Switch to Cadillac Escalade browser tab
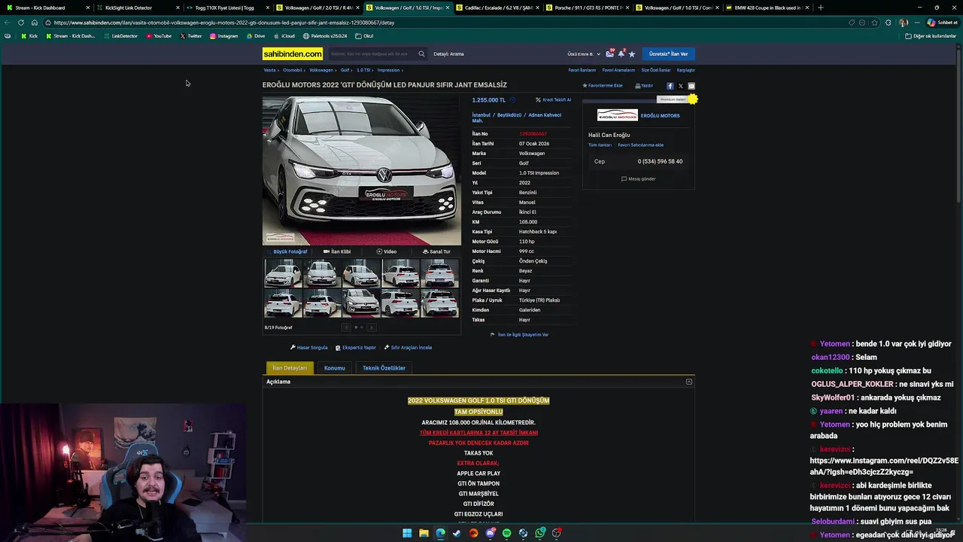Image resolution: width=963 pixels, height=542 pixels. [498, 8]
